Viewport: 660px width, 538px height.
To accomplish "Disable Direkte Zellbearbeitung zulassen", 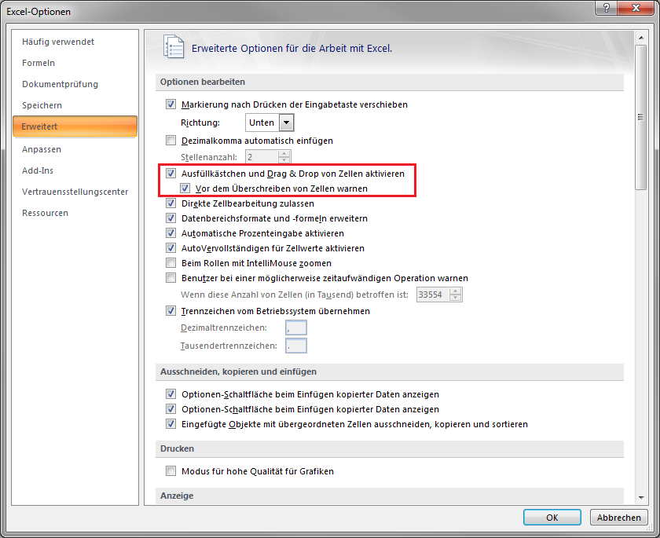I will [171, 203].
